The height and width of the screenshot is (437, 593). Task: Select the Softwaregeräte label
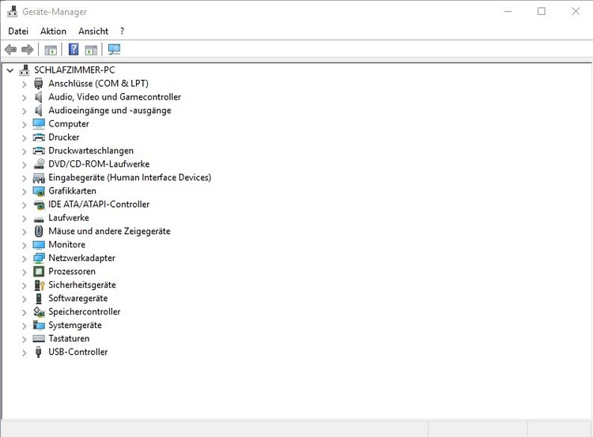(78, 298)
